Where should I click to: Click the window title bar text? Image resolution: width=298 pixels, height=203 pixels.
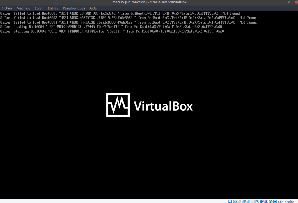pos(149,2)
